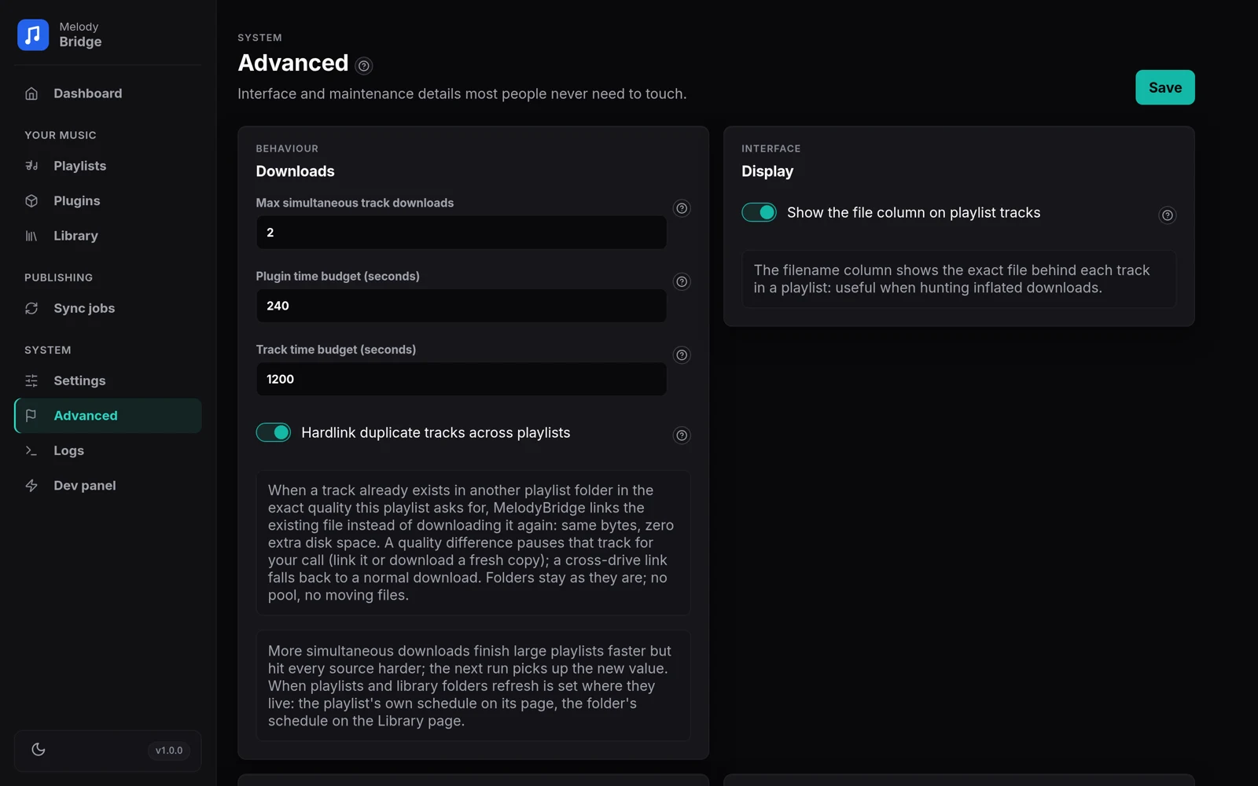Open the Logs page
1258x786 pixels.
coord(108,450)
